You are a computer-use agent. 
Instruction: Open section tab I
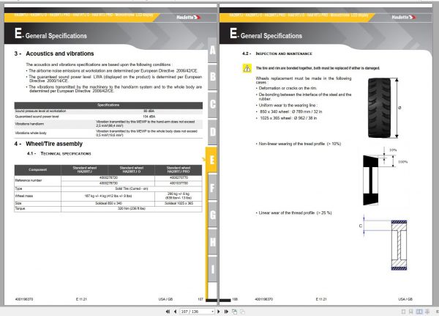click(212, 269)
